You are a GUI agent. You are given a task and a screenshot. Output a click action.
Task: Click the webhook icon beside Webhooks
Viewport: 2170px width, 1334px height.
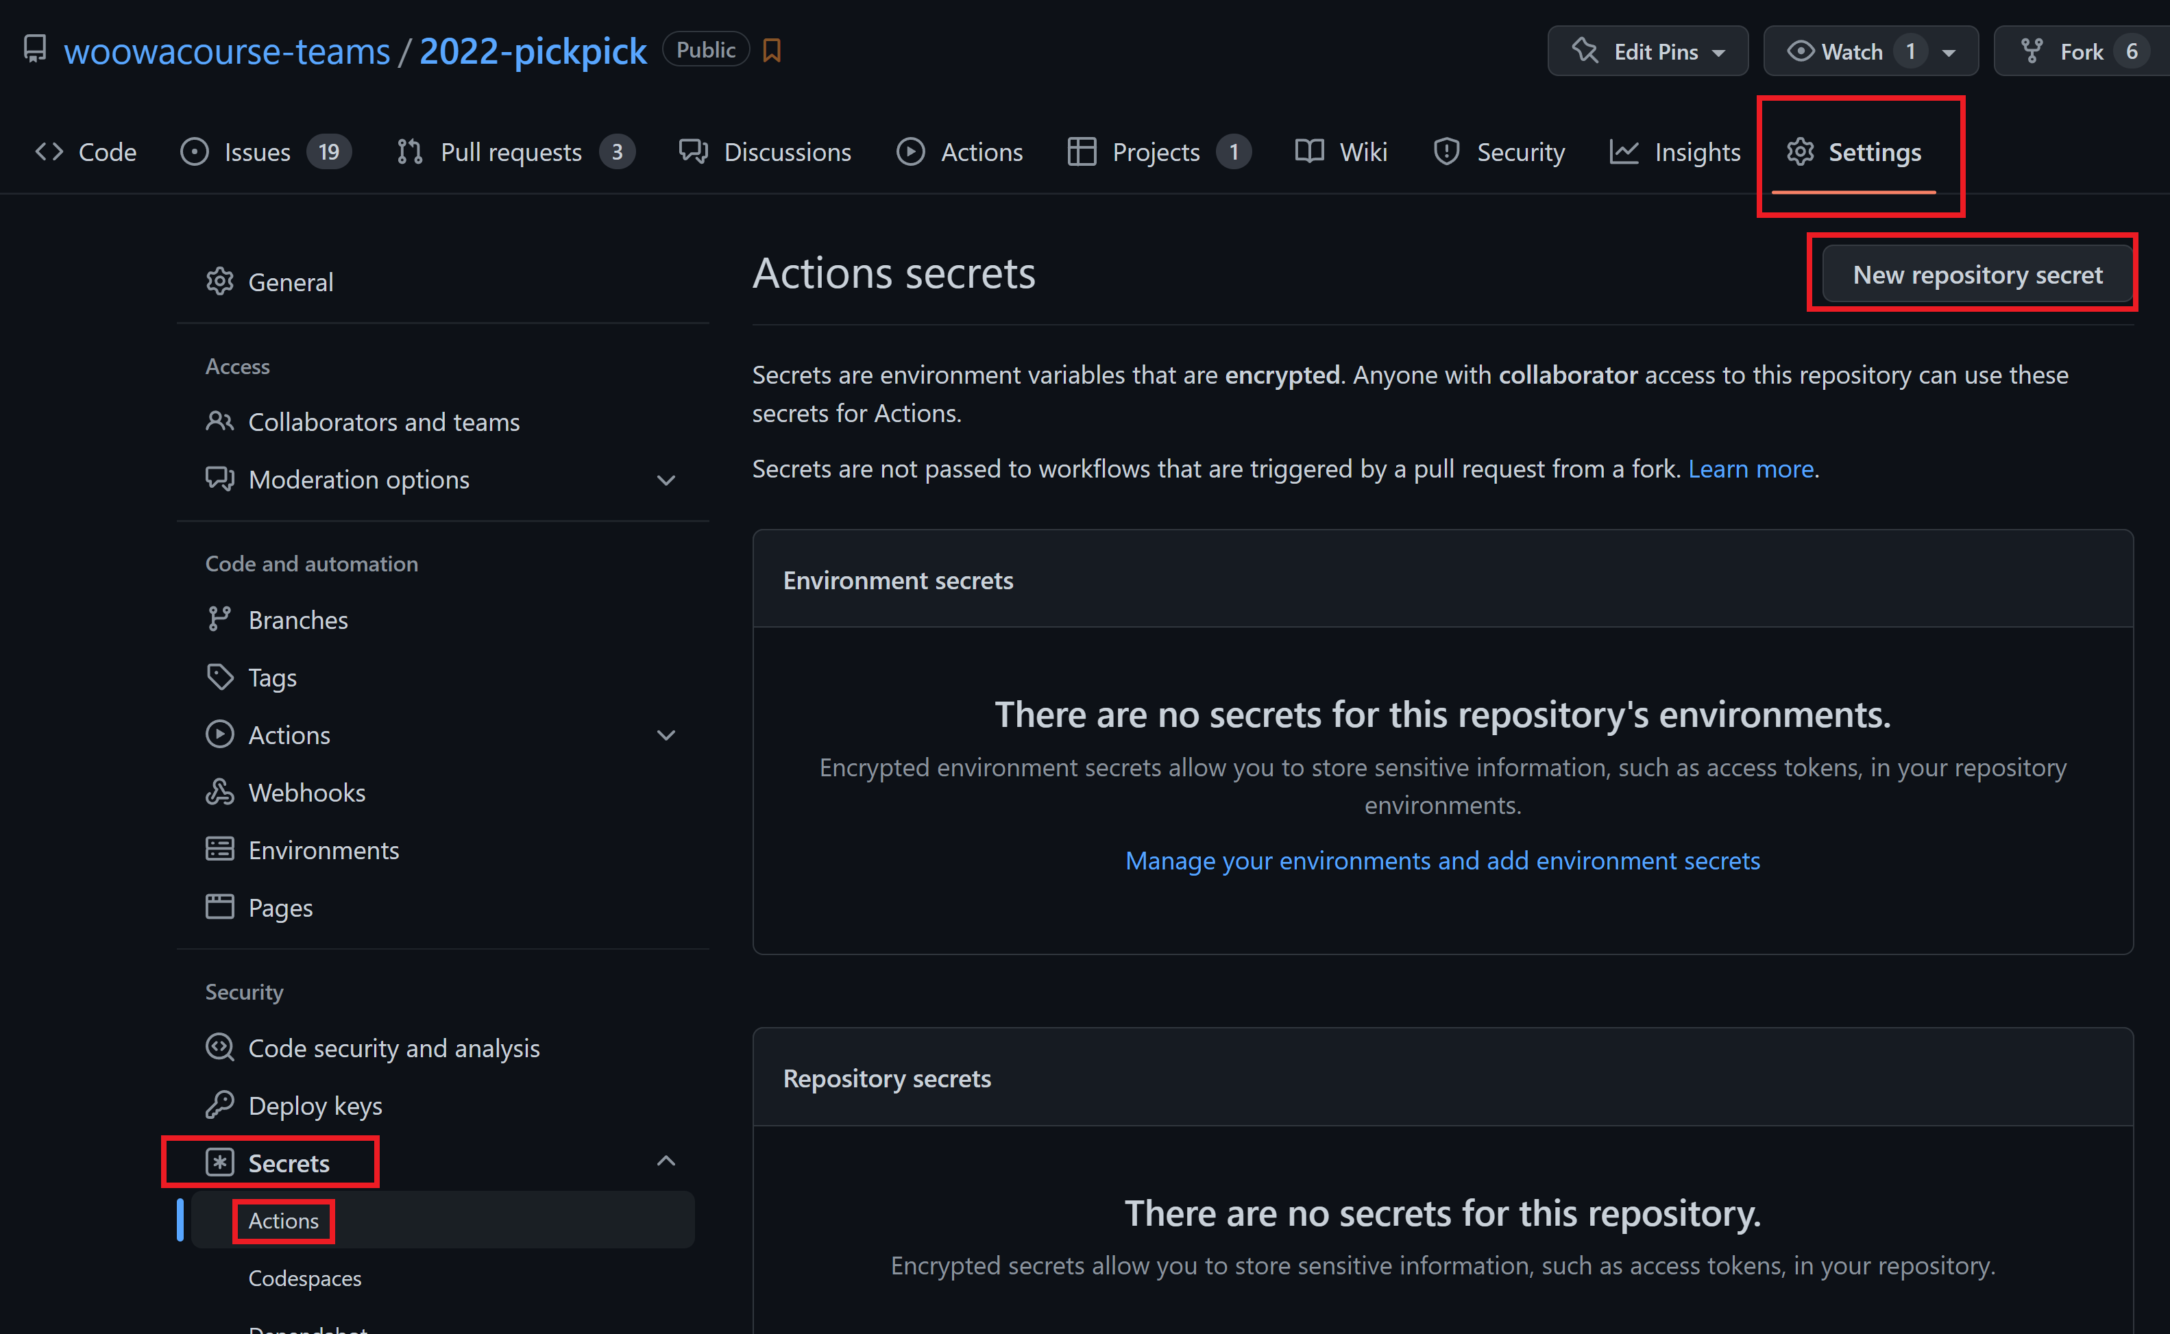[220, 791]
